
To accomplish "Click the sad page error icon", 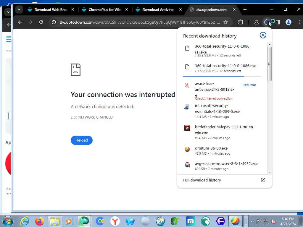I will 75,70.
